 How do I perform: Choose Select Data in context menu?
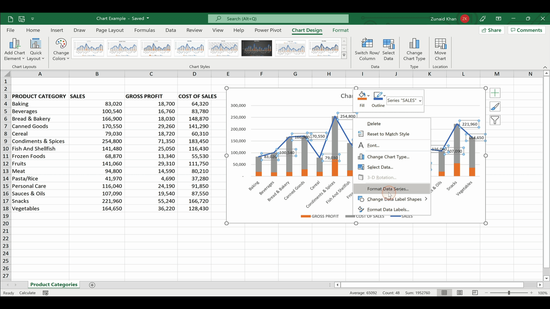392,167
